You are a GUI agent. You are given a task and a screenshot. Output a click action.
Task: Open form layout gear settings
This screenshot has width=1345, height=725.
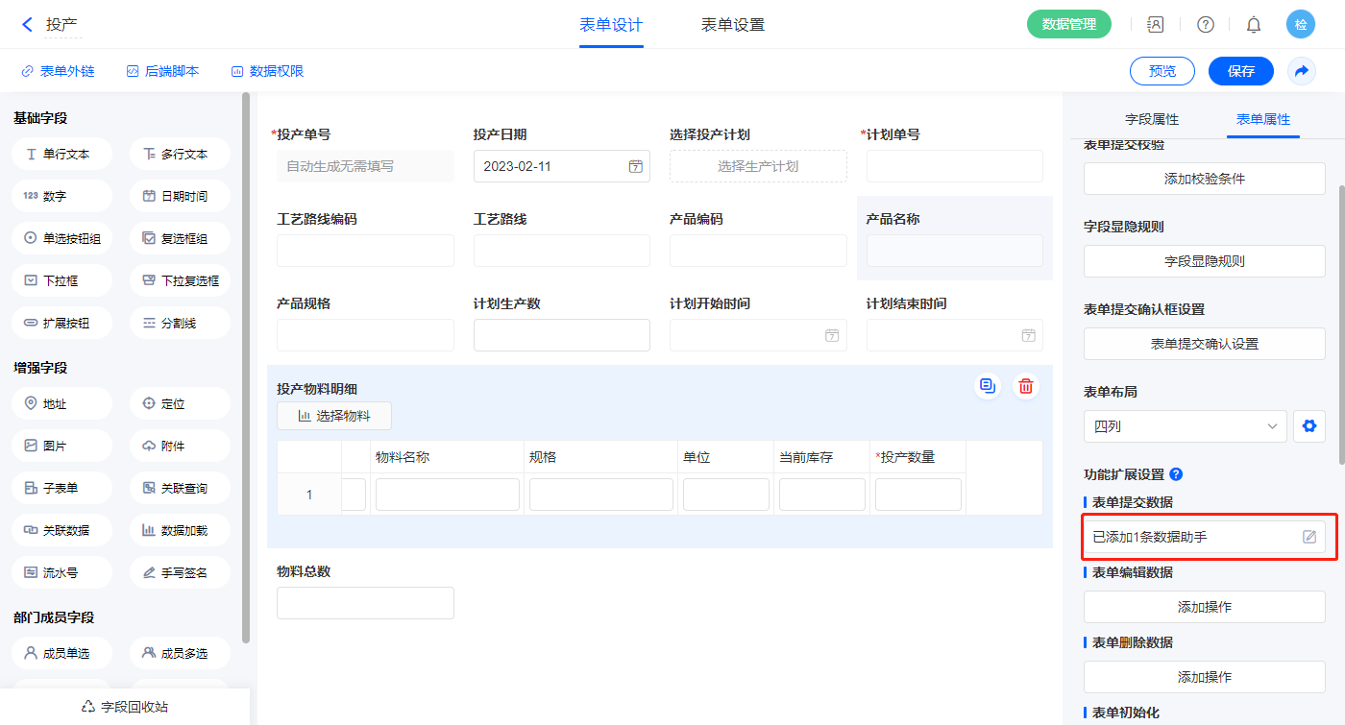(1308, 426)
